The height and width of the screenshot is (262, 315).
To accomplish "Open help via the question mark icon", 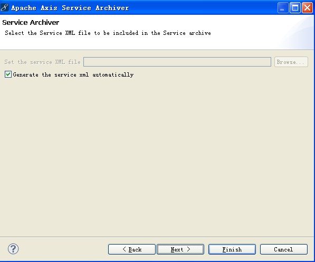I will pos(13,249).
